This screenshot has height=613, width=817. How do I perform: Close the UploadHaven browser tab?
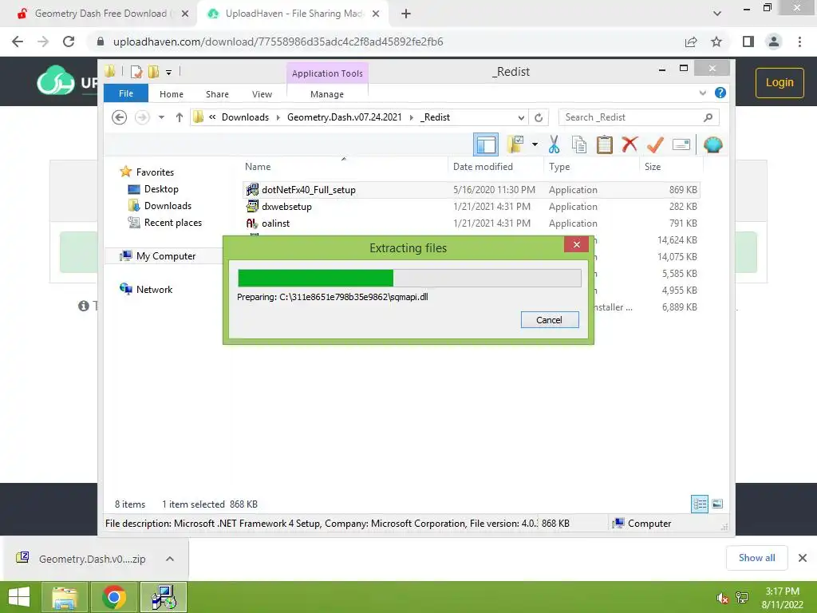(376, 14)
